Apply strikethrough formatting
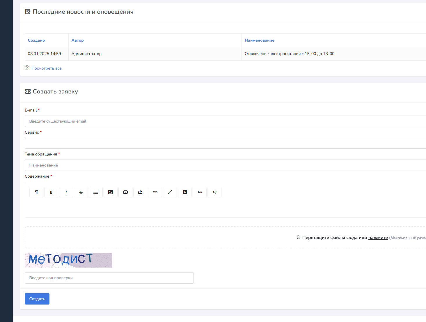 81,192
